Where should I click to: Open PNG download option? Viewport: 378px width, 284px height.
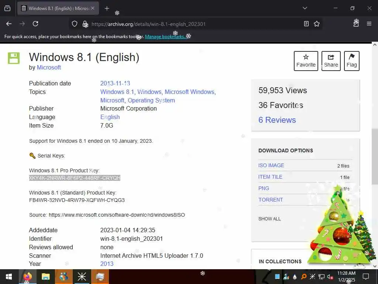pos(264,188)
